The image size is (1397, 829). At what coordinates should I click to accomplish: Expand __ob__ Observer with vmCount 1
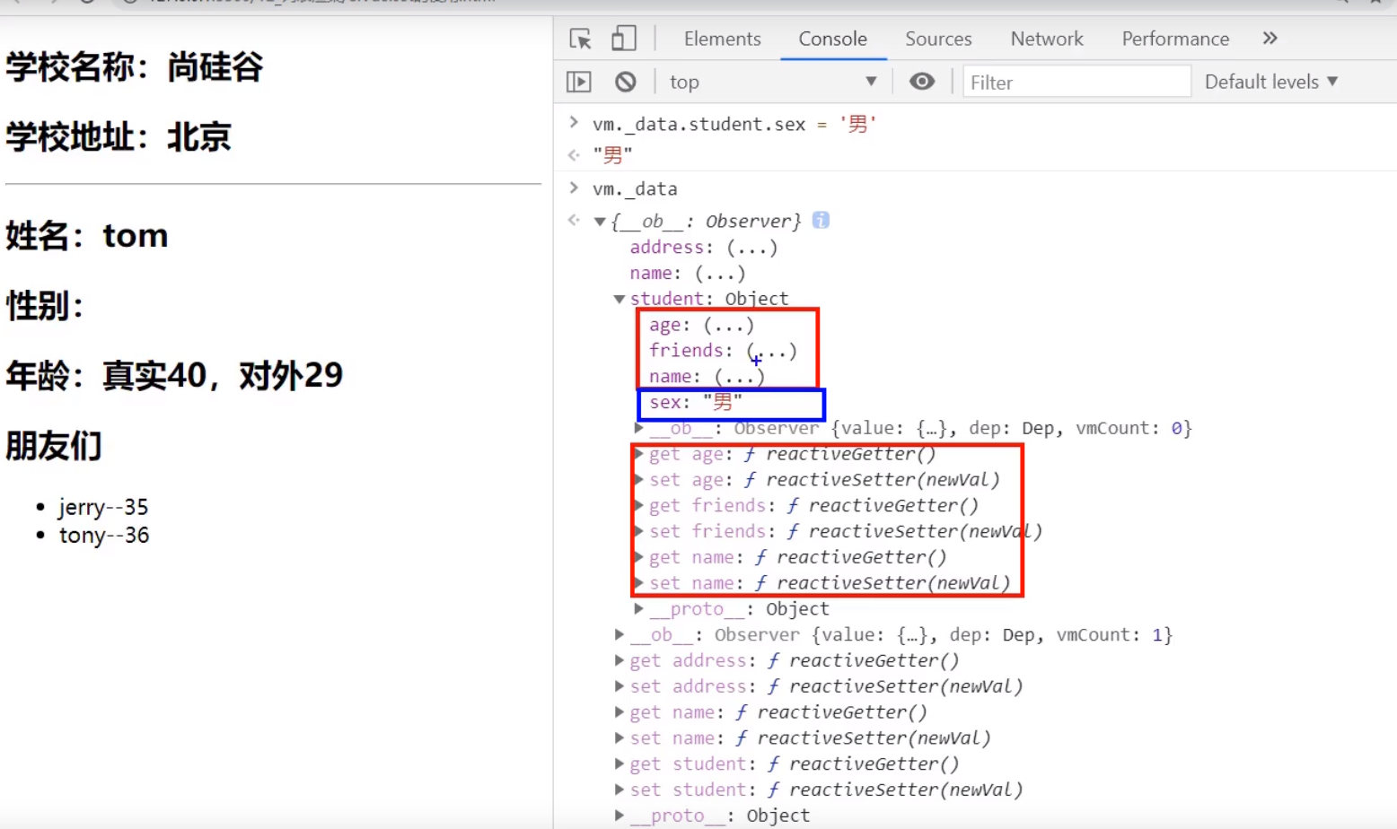pyautogui.click(x=619, y=635)
